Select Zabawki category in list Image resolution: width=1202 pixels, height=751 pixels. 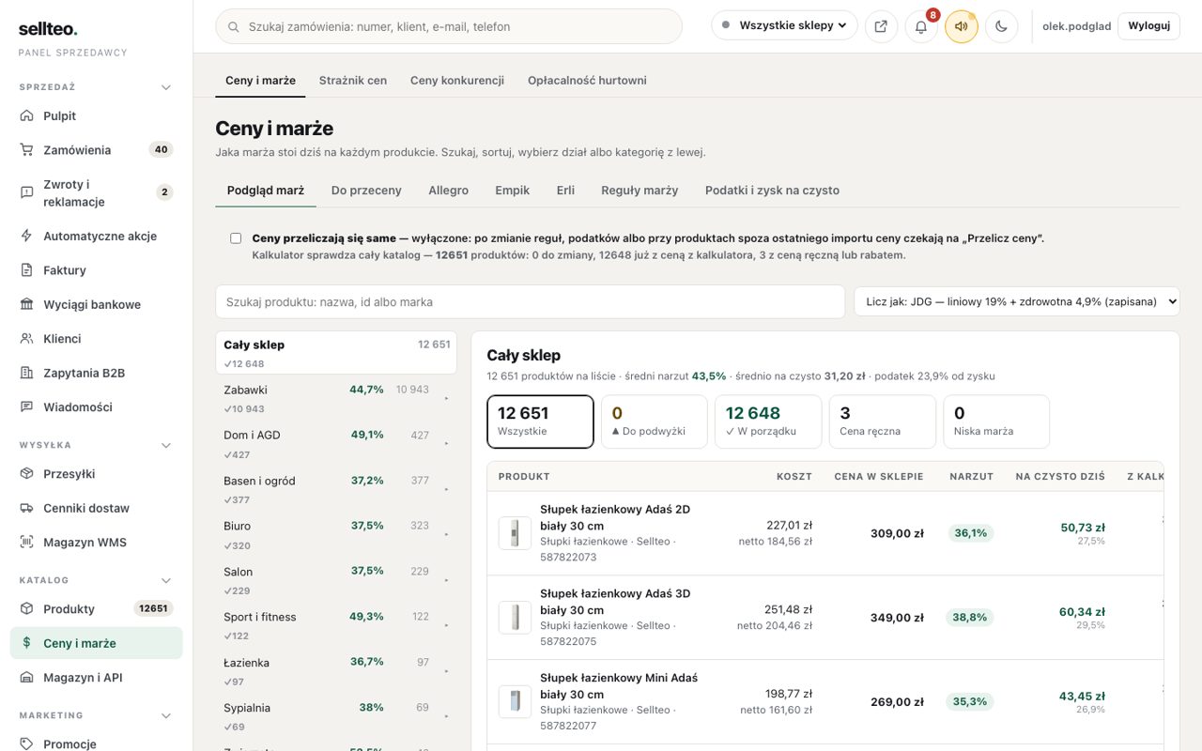336,398
